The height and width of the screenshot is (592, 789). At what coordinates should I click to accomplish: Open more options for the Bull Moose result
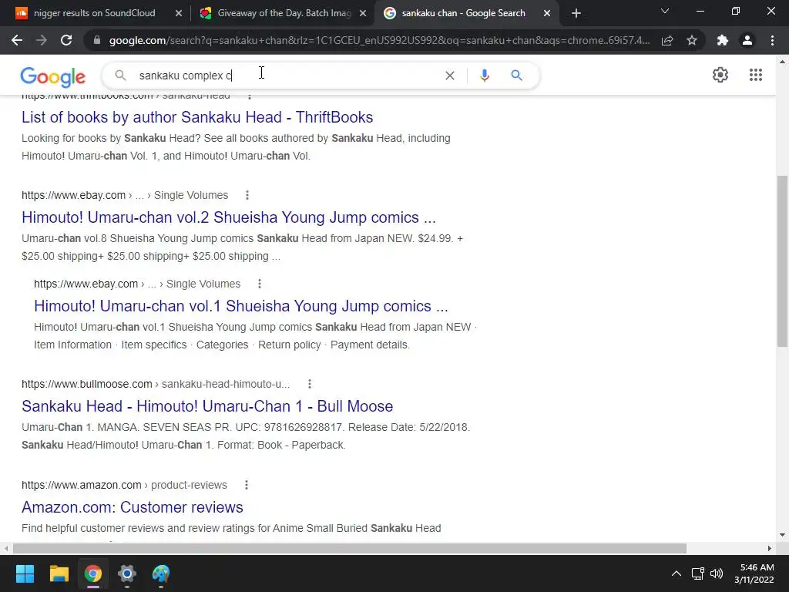(310, 384)
